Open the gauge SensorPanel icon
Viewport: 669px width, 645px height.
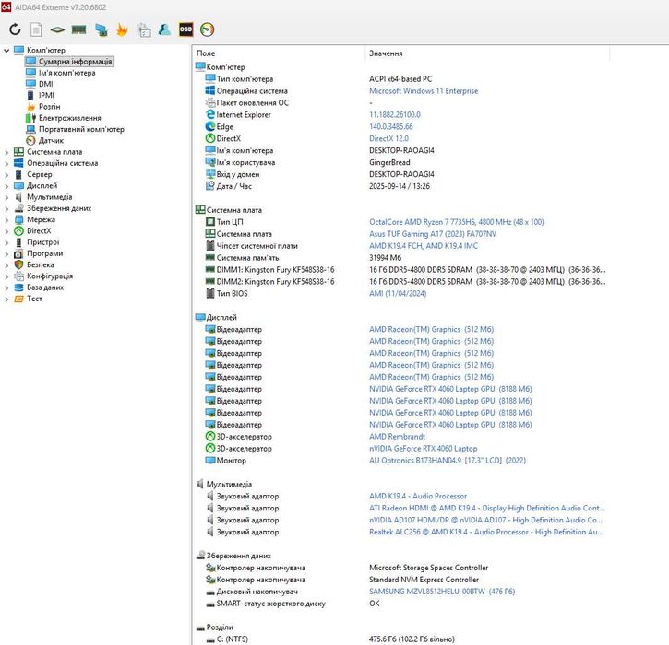coord(207,29)
